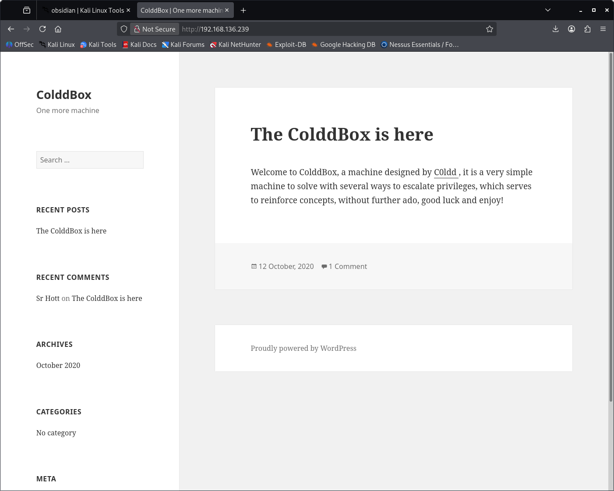
Task: Reload the current page
Action: [x=42, y=29]
